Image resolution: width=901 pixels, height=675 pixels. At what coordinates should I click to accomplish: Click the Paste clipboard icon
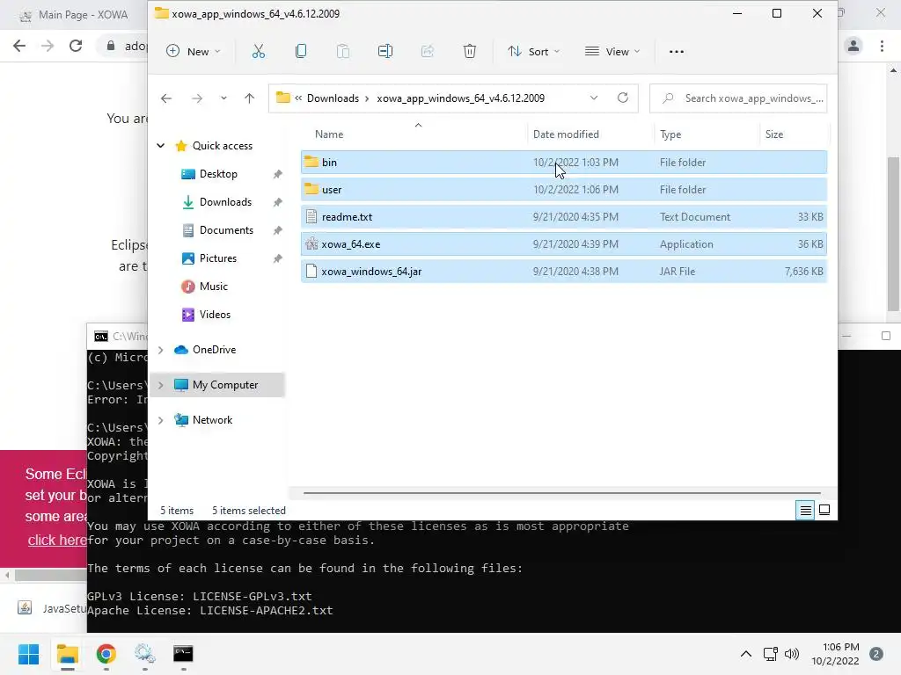click(x=343, y=52)
